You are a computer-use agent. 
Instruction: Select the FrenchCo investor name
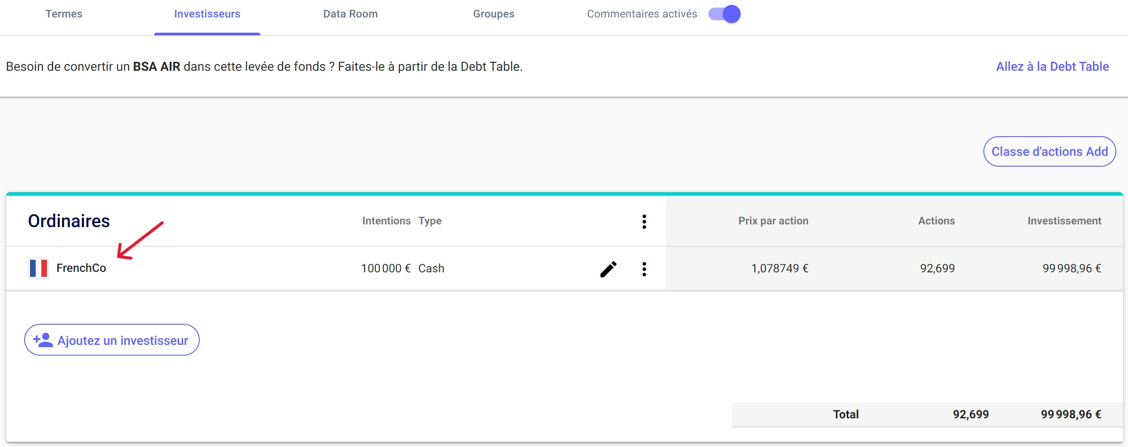pos(81,268)
